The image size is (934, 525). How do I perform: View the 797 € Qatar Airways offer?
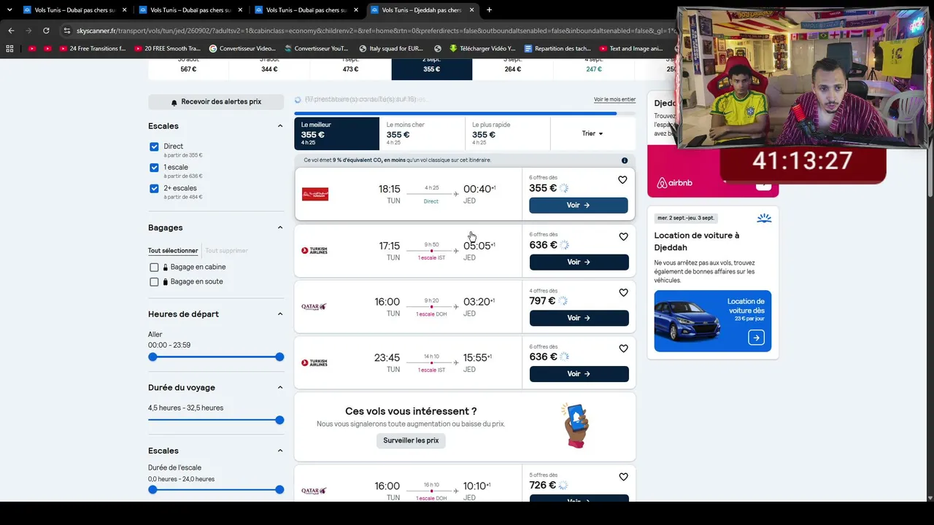[579, 319]
